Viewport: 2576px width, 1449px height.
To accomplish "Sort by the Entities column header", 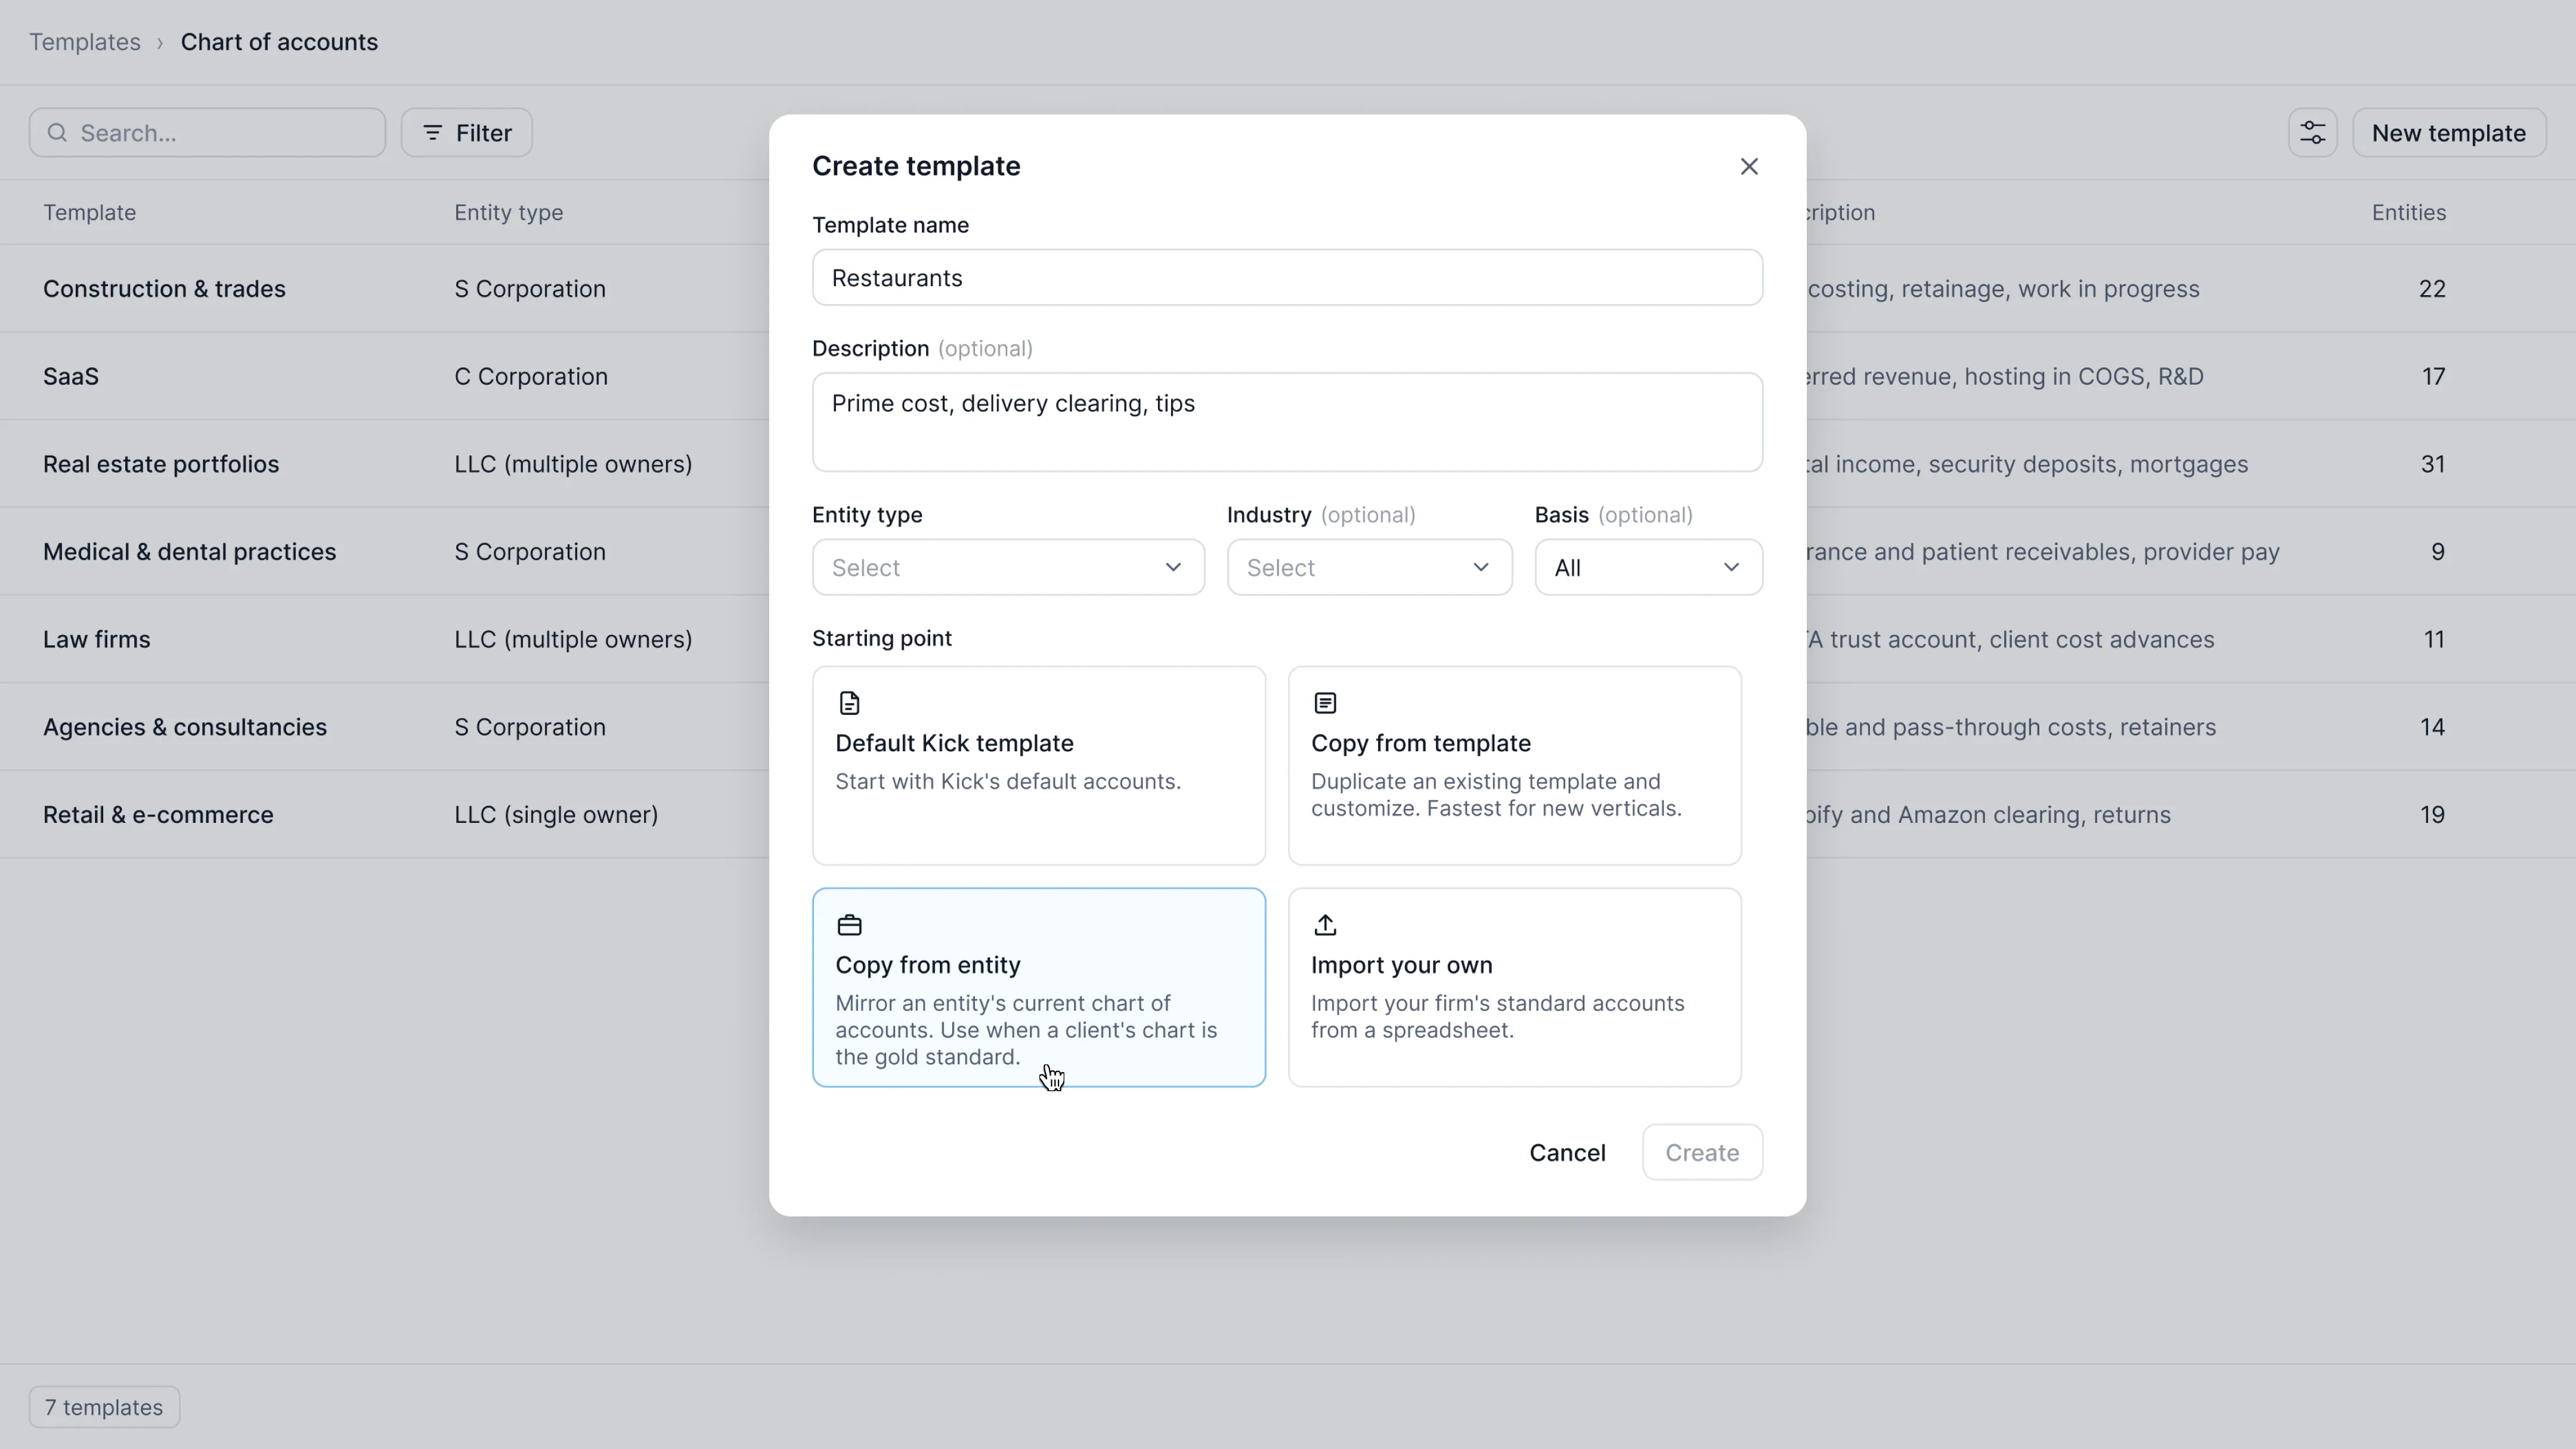I will [x=2408, y=213].
